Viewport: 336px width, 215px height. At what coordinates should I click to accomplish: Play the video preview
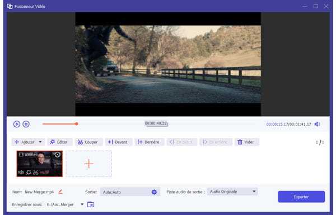click(x=17, y=124)
